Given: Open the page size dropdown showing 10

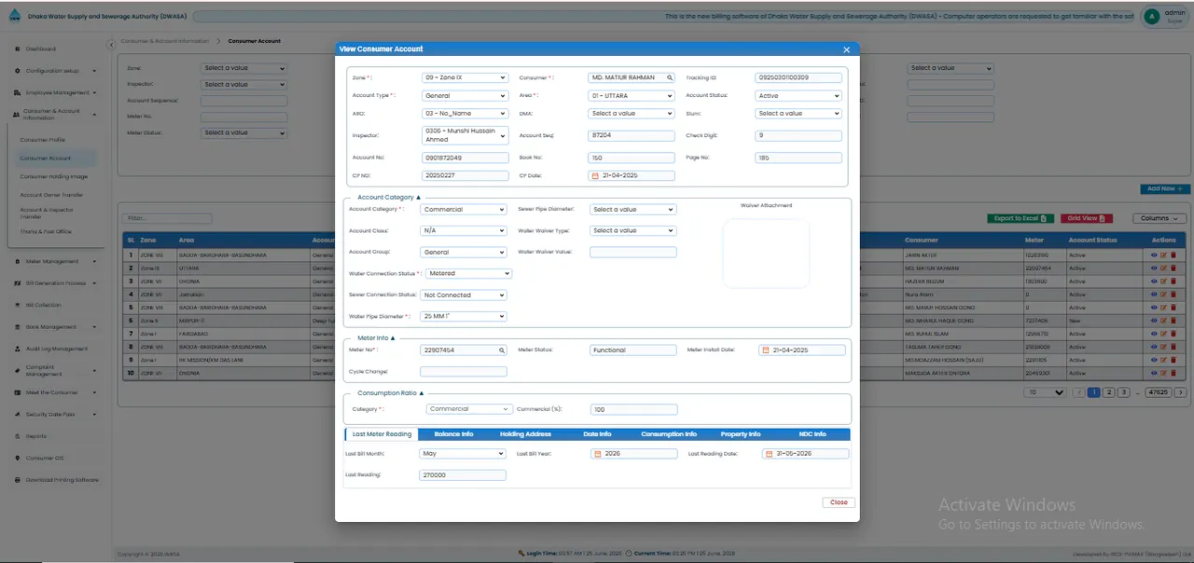Looking at the screenshot, I should click(1045, 392).
